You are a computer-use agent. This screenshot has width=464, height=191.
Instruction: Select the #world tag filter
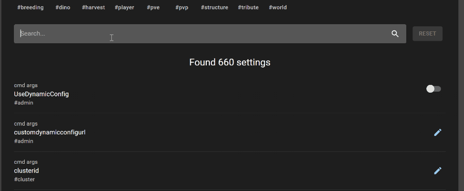point(277,7)
